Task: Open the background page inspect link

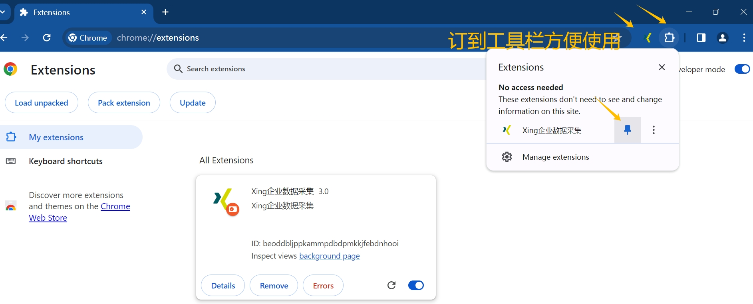Action: click(x=330, y=256)
